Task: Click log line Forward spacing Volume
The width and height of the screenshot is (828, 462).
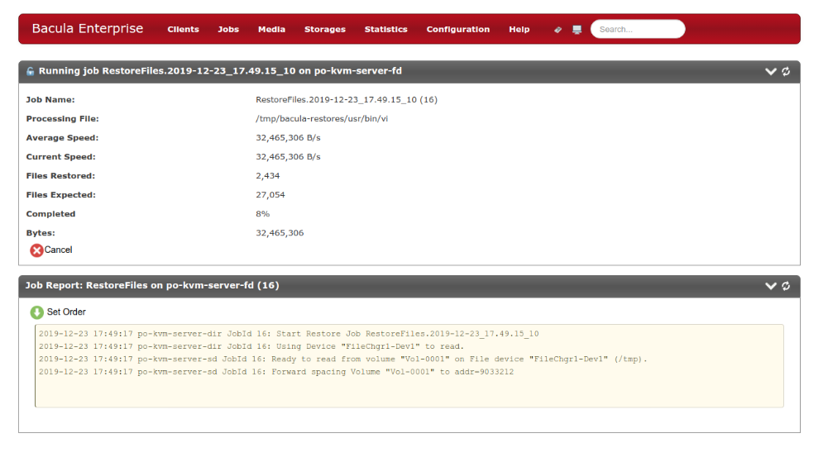Action: pos(276,372)
